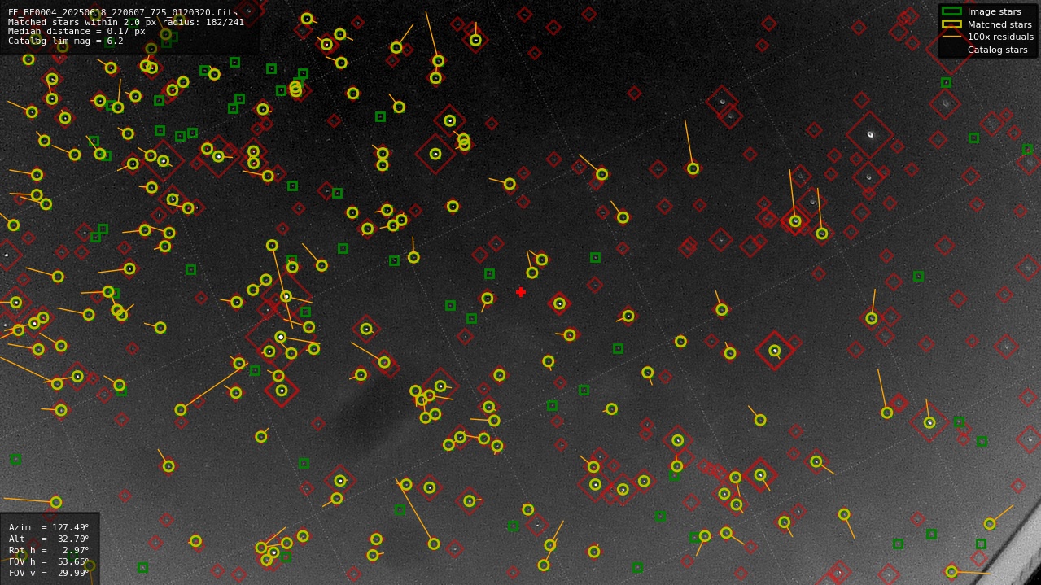Select the 'Image stars' legend label
Viewport: 1041px width, 585px height.
(994, 12)
